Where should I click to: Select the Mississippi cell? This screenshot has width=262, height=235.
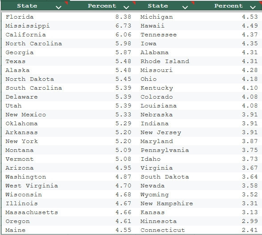(35, 26)
